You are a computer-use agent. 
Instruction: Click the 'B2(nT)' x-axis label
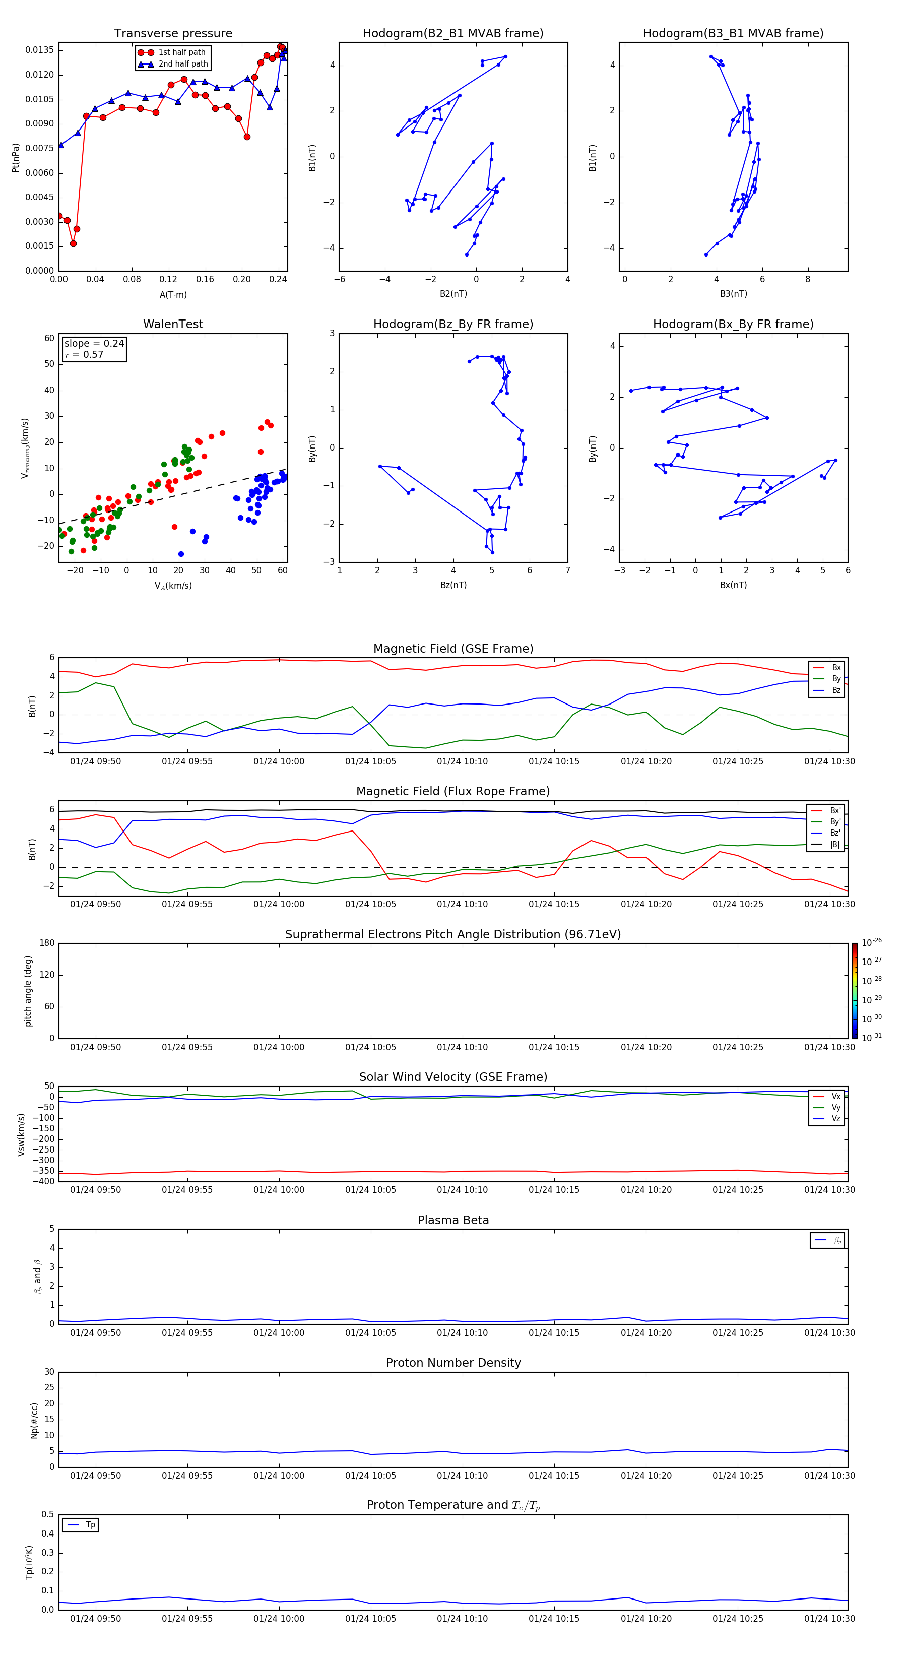tap(453, 294)
